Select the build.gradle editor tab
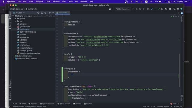 coord(63,13)
